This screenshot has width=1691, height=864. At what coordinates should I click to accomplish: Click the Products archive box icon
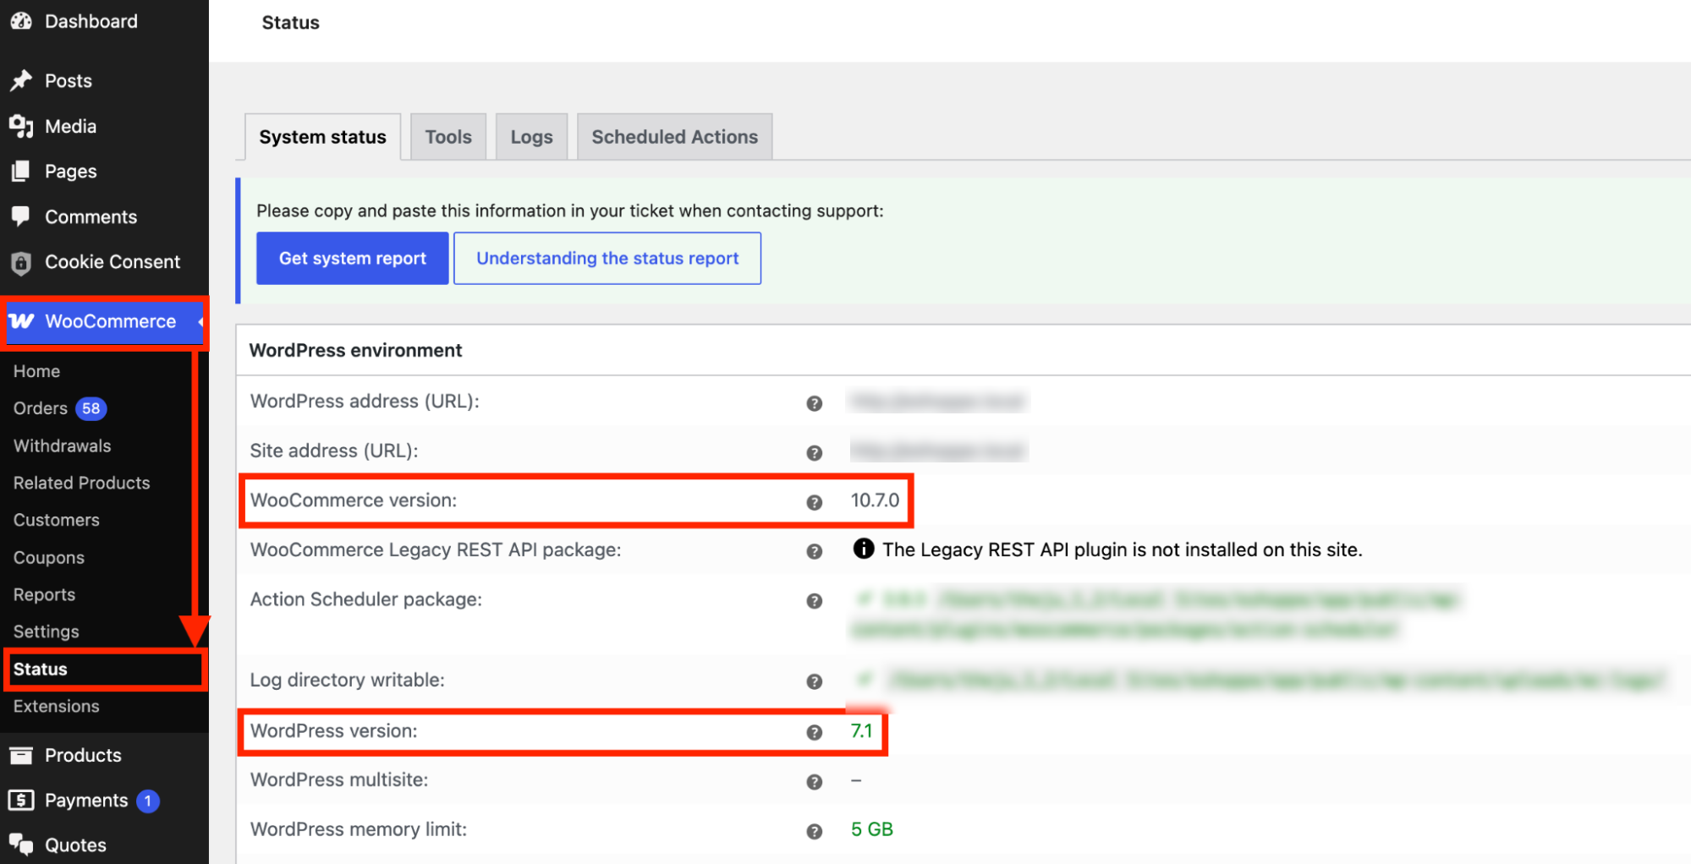point(21,755)
